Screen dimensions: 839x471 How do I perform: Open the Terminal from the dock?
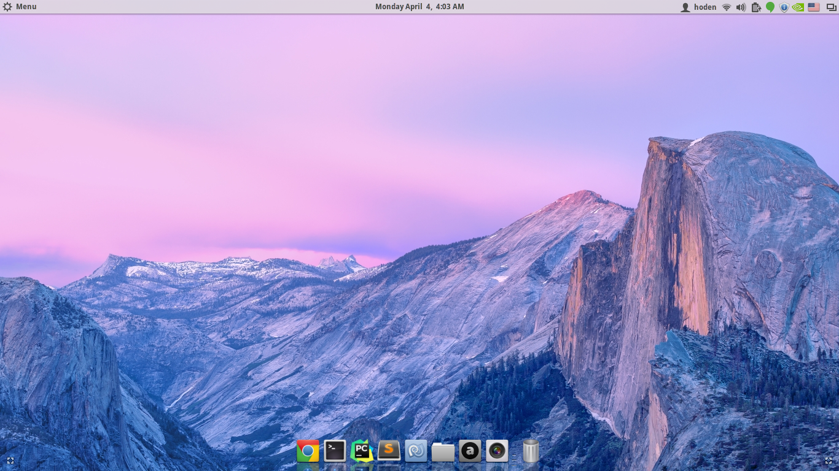click(335, 451)
